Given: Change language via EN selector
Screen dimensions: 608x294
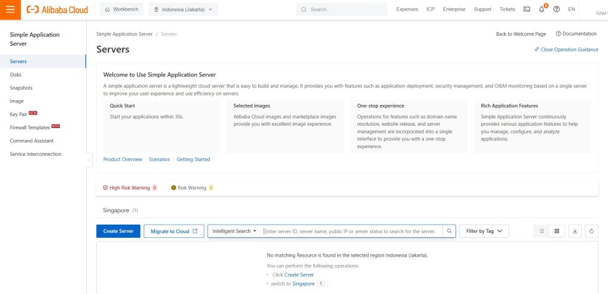Looking at the screenshot, I should coord(571,9).
